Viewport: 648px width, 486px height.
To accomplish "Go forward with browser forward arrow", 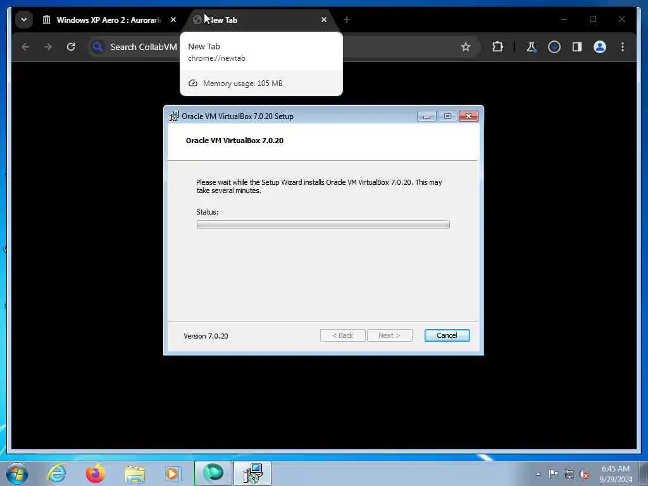I will [48, 47].
